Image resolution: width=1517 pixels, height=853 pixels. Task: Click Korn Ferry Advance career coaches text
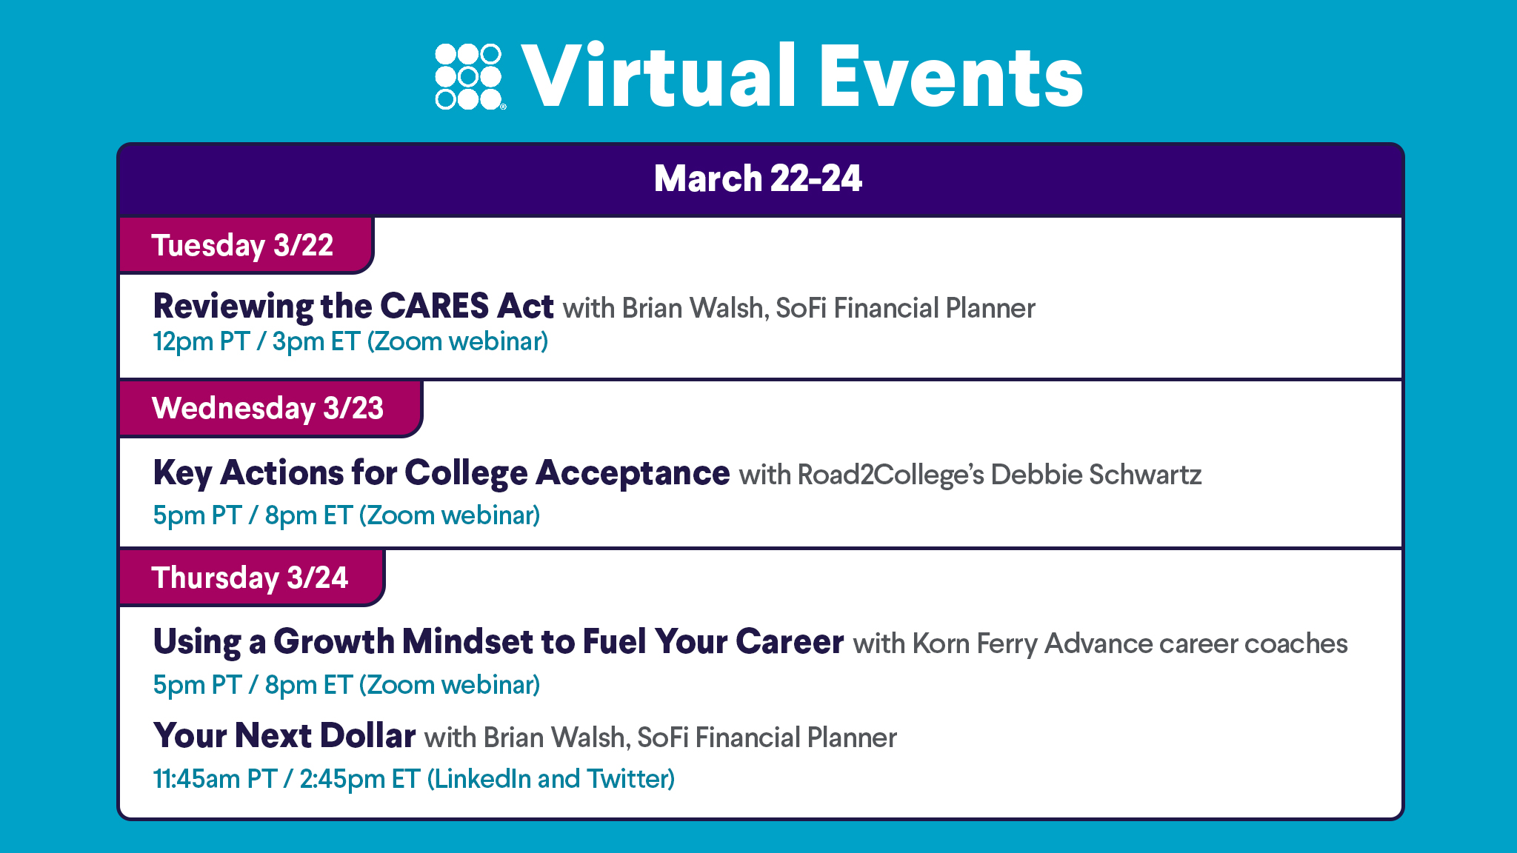1130,643
